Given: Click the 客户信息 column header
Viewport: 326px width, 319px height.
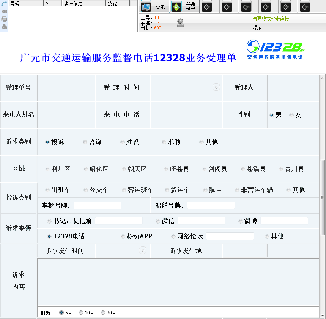Looking at the screenshot, I should pos(83,3).
